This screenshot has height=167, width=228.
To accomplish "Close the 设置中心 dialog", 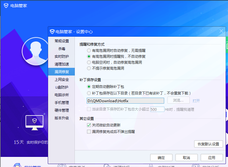I will point(221,31).
